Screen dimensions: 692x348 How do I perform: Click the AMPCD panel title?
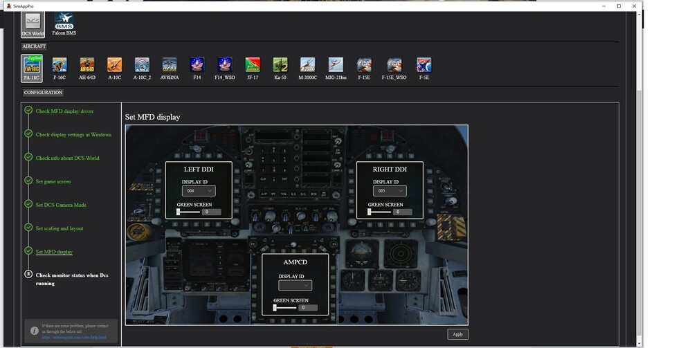(295, 262)
